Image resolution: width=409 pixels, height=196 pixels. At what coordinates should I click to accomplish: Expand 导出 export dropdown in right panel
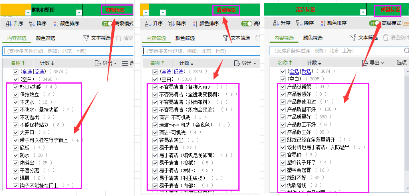tap(373, 63)
